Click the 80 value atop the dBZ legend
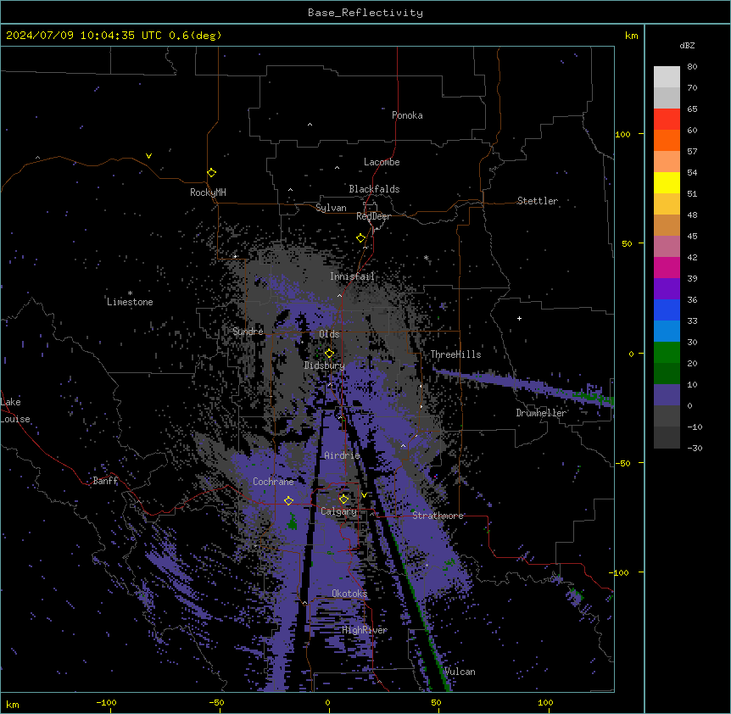This screenshot has height=714, width=731. pos(692,67)
